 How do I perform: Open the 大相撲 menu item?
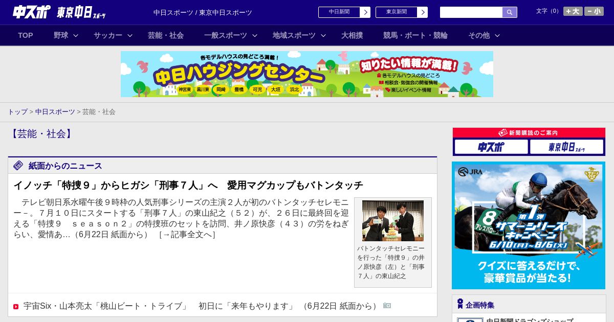point(352,35)
